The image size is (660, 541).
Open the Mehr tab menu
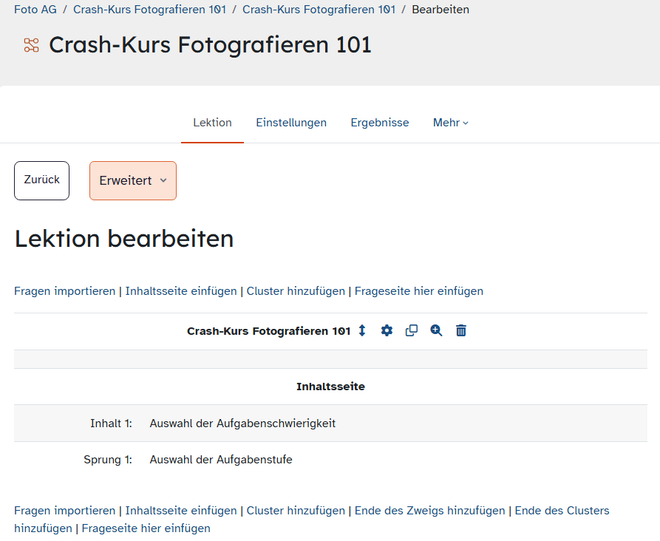(450, 123)
